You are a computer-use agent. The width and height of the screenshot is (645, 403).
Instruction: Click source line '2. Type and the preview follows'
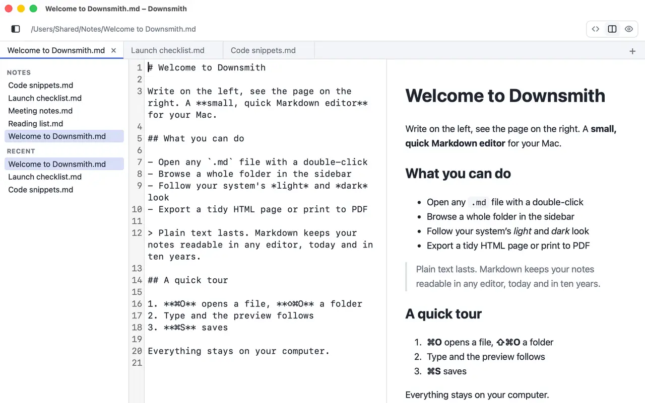click(231, 316)
